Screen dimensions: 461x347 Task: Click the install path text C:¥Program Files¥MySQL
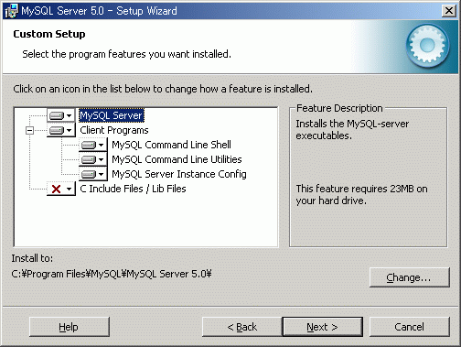[112, 274]
